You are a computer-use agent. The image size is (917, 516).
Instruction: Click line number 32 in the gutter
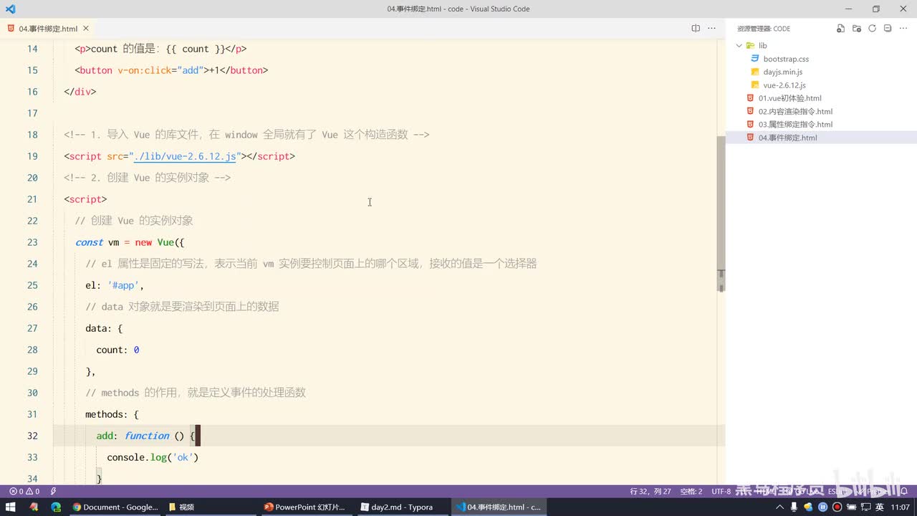[x=32, y=436]
